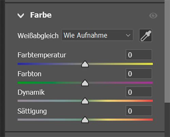Screen dimensions: 170x137
Task: Click the Dynamik value field
Action: point(139,92)
